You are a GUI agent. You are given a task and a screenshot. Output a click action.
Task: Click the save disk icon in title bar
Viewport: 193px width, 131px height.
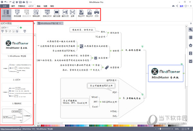click(20, 2)
